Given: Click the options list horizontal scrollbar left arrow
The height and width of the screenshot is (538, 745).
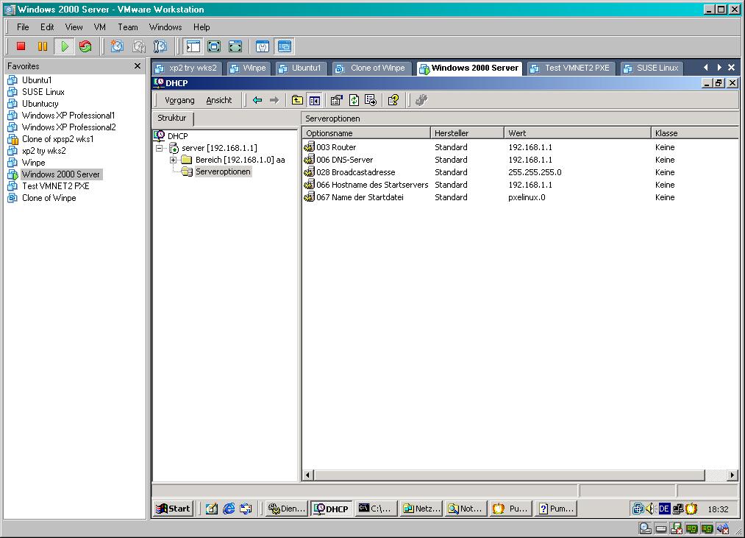Looking at the screenshot, I should (308, 475).
